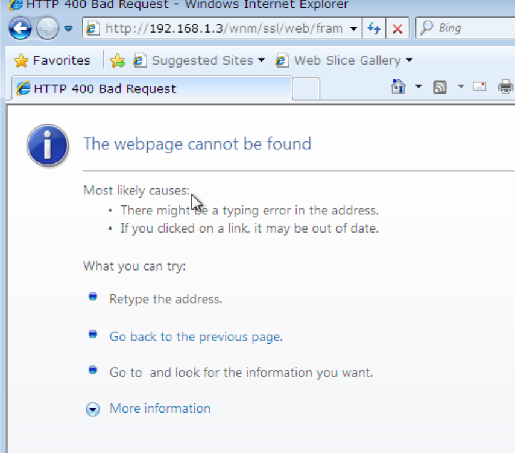This screenshot has height=453, width=515.
Task: Click the RSS Feeds icon
Action: 440,87
